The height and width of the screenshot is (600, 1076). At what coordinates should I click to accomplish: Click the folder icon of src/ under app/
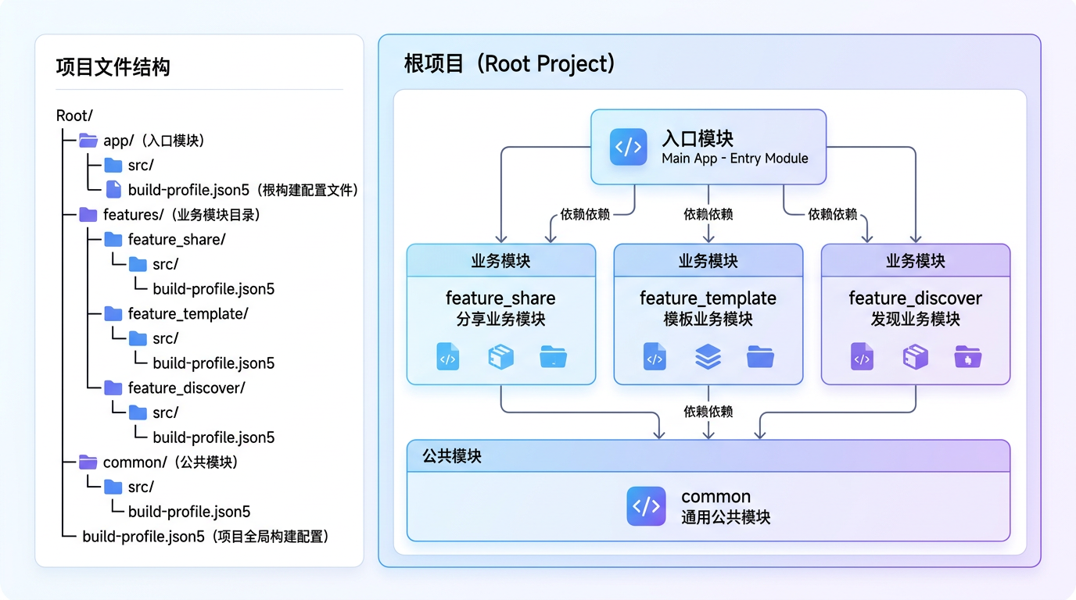coord(113,165)
